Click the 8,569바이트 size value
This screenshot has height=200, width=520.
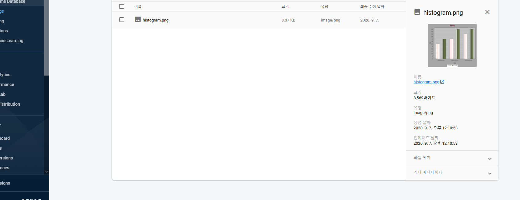(x=424, y=98)
